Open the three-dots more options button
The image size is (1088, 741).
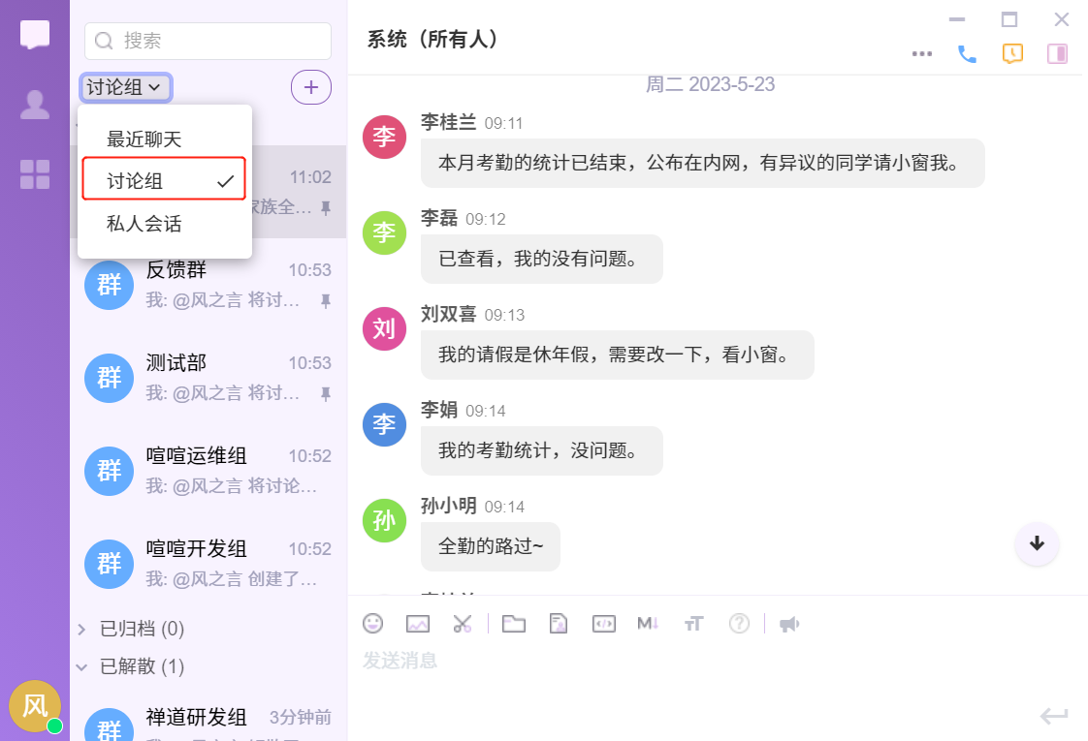click(921, 54)
